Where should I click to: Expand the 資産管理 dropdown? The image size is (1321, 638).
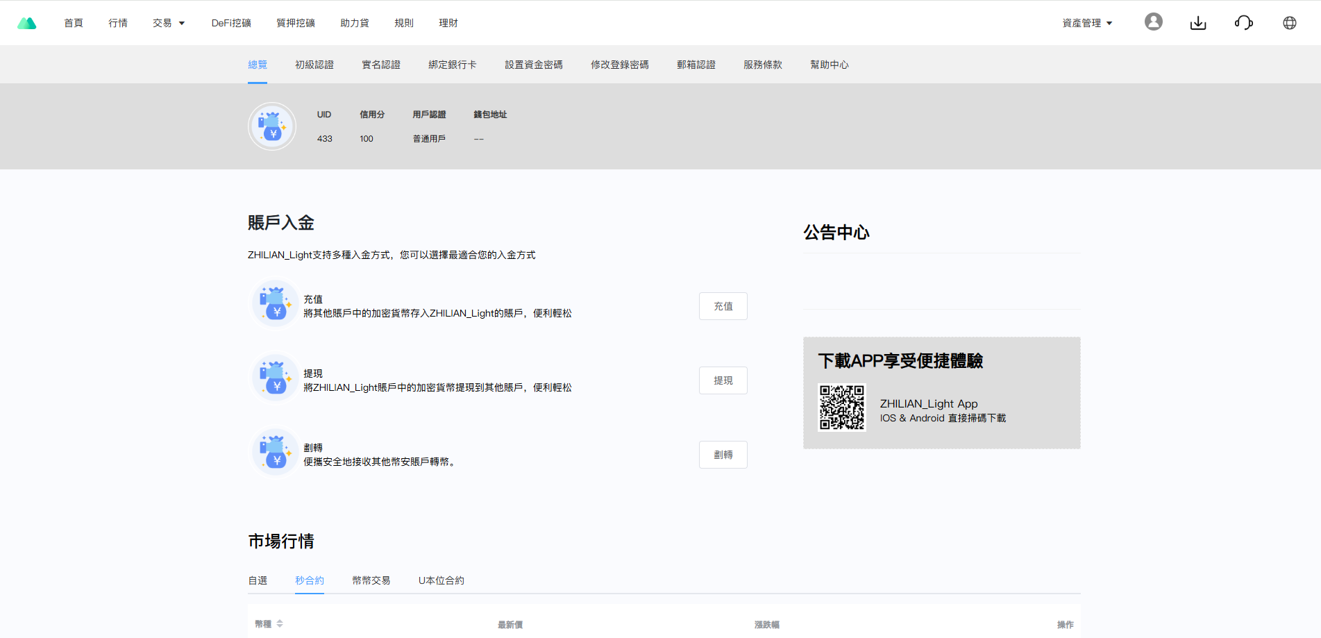coord(1087,23)
